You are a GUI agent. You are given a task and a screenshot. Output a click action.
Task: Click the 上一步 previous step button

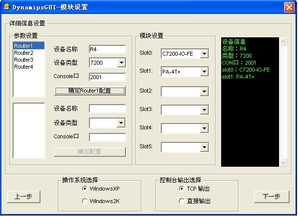23,197
